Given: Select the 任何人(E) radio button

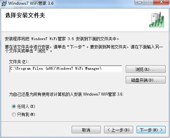Looking at the screenshot, I should pos(14,106).
